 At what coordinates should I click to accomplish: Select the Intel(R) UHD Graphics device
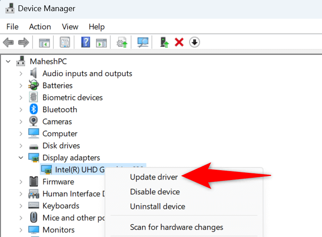coord(80,170)
